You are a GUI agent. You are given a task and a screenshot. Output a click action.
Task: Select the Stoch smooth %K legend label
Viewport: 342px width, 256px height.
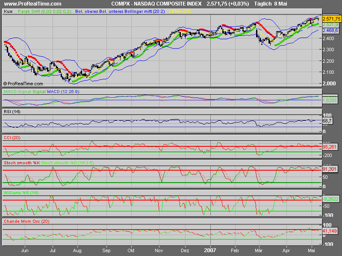tap(22, 163)
